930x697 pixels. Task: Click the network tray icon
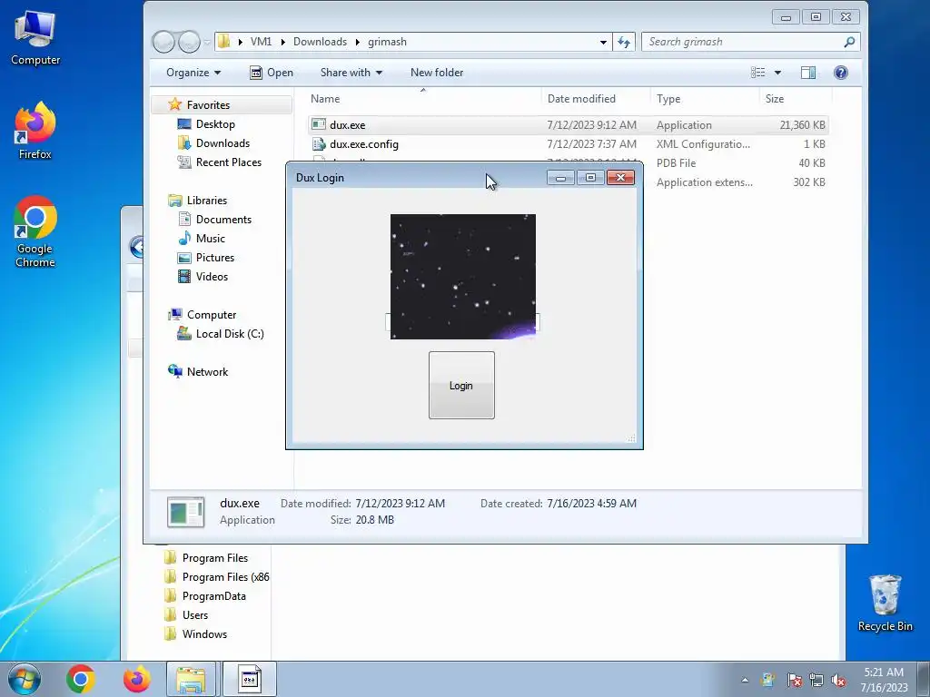coord(816,680)
